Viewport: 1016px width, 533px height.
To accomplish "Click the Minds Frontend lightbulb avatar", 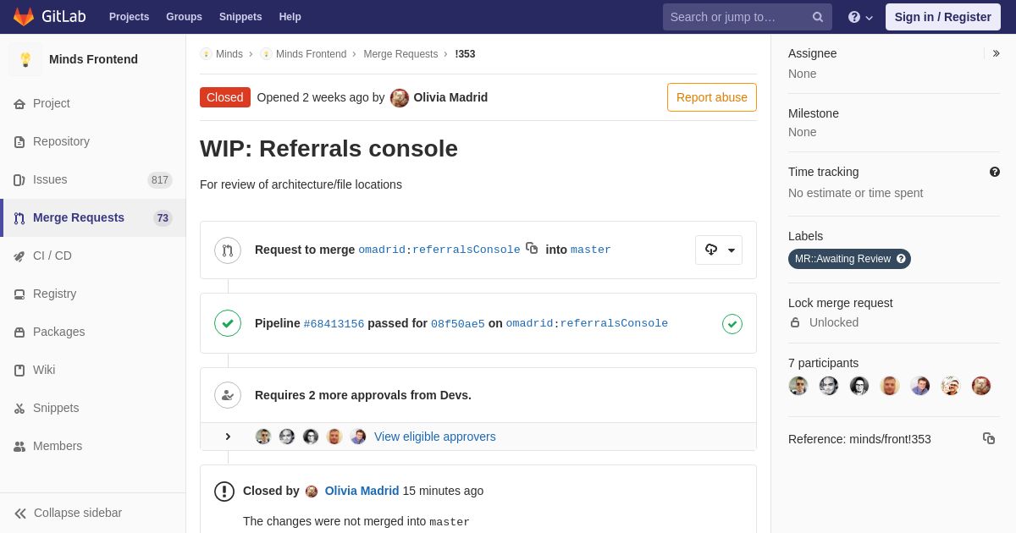I will point(25,59).
